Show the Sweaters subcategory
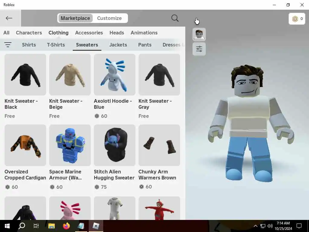The image size is (309, 232). (87, 45)
